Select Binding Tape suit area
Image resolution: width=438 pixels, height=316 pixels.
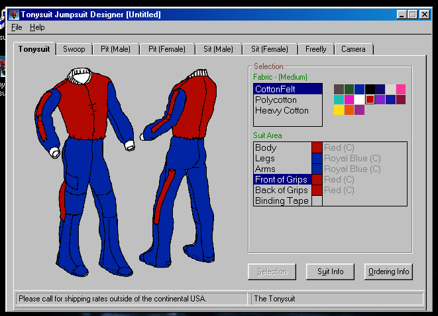(282, 200)
